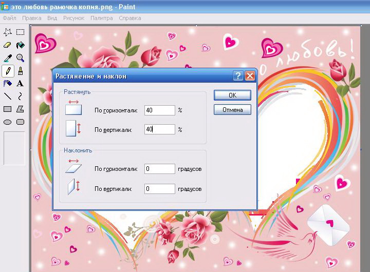Viewport: 370px width, 272px height.
Task: Click the dialog's question mark help button
Action: [238, 76]
